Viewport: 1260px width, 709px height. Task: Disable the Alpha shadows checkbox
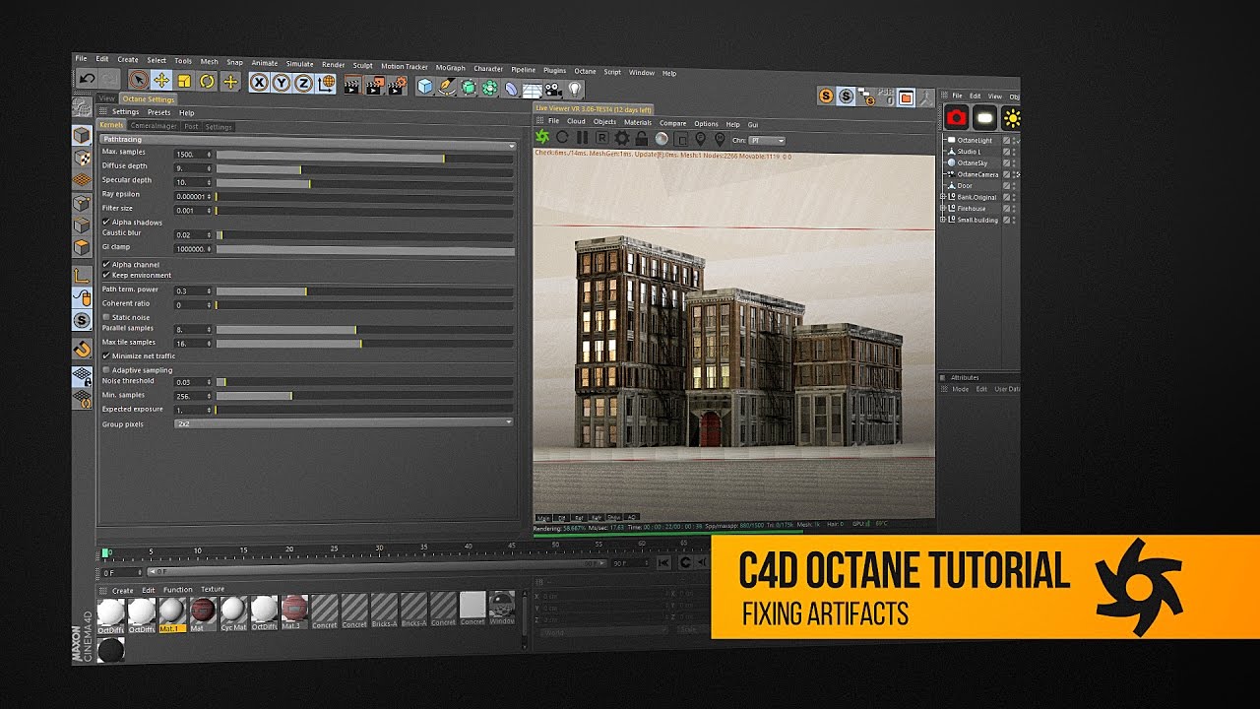click(106, 222)
